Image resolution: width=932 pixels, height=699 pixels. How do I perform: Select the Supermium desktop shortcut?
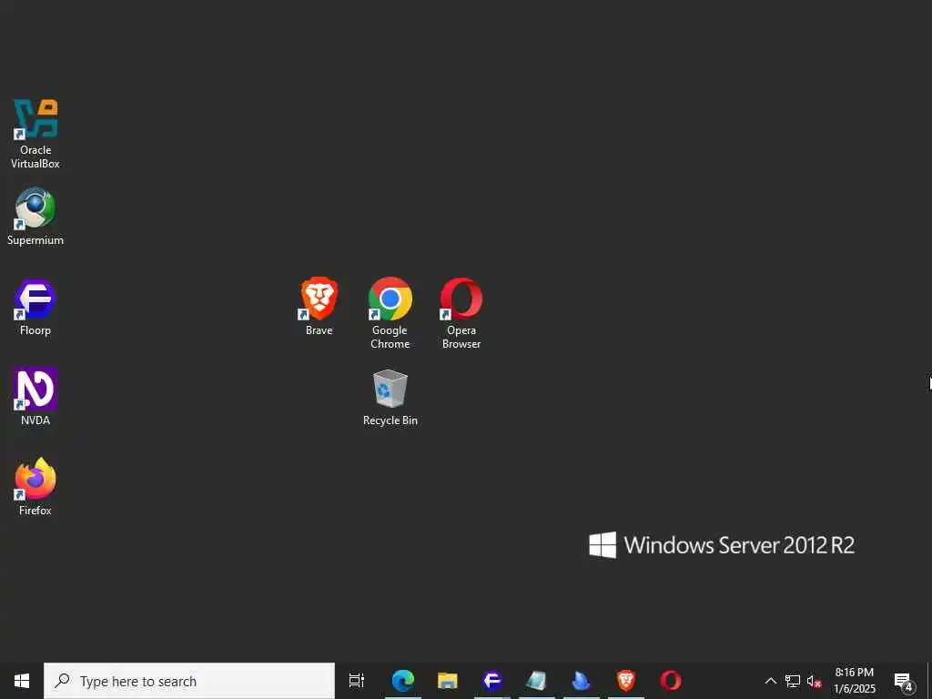[35, 218]
